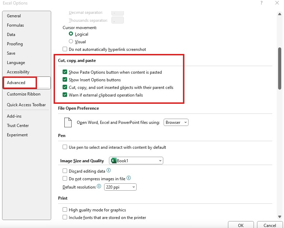Image resolution: width=284 pixels, height=228 pixels.
Task: Switch to the Formulas category
Action: pyautogui.click(x=16, y=25)
